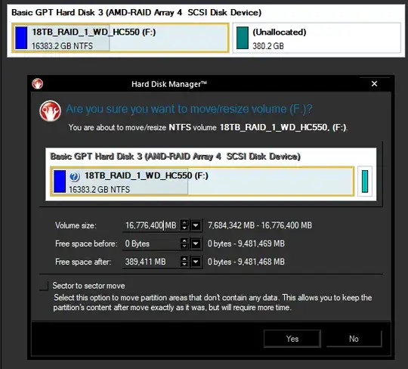Click into the Volume size input field

(151, 225)
